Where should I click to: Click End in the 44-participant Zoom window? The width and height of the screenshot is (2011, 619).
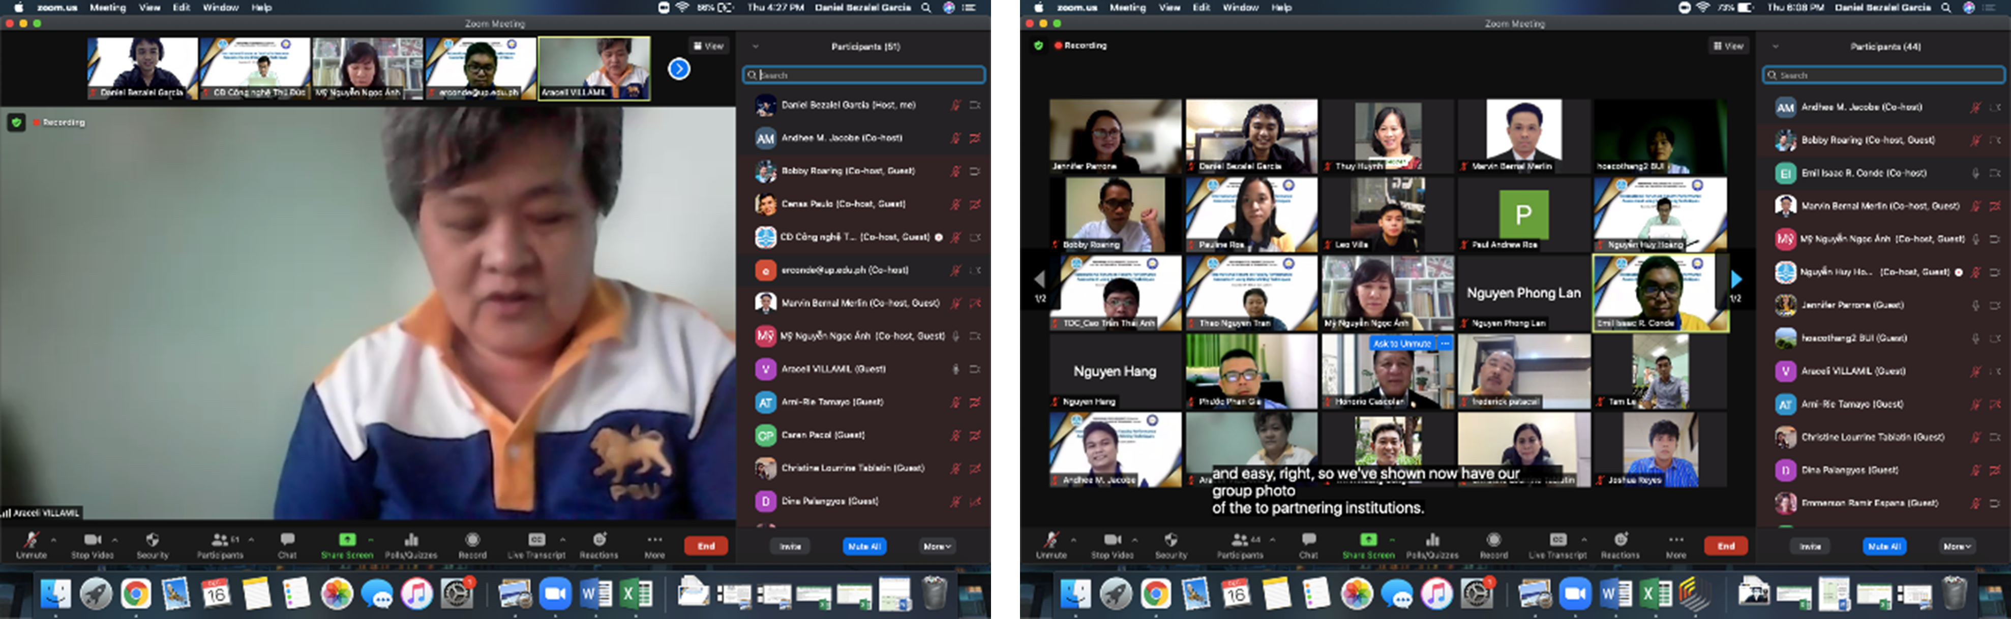click(1726, 546)
